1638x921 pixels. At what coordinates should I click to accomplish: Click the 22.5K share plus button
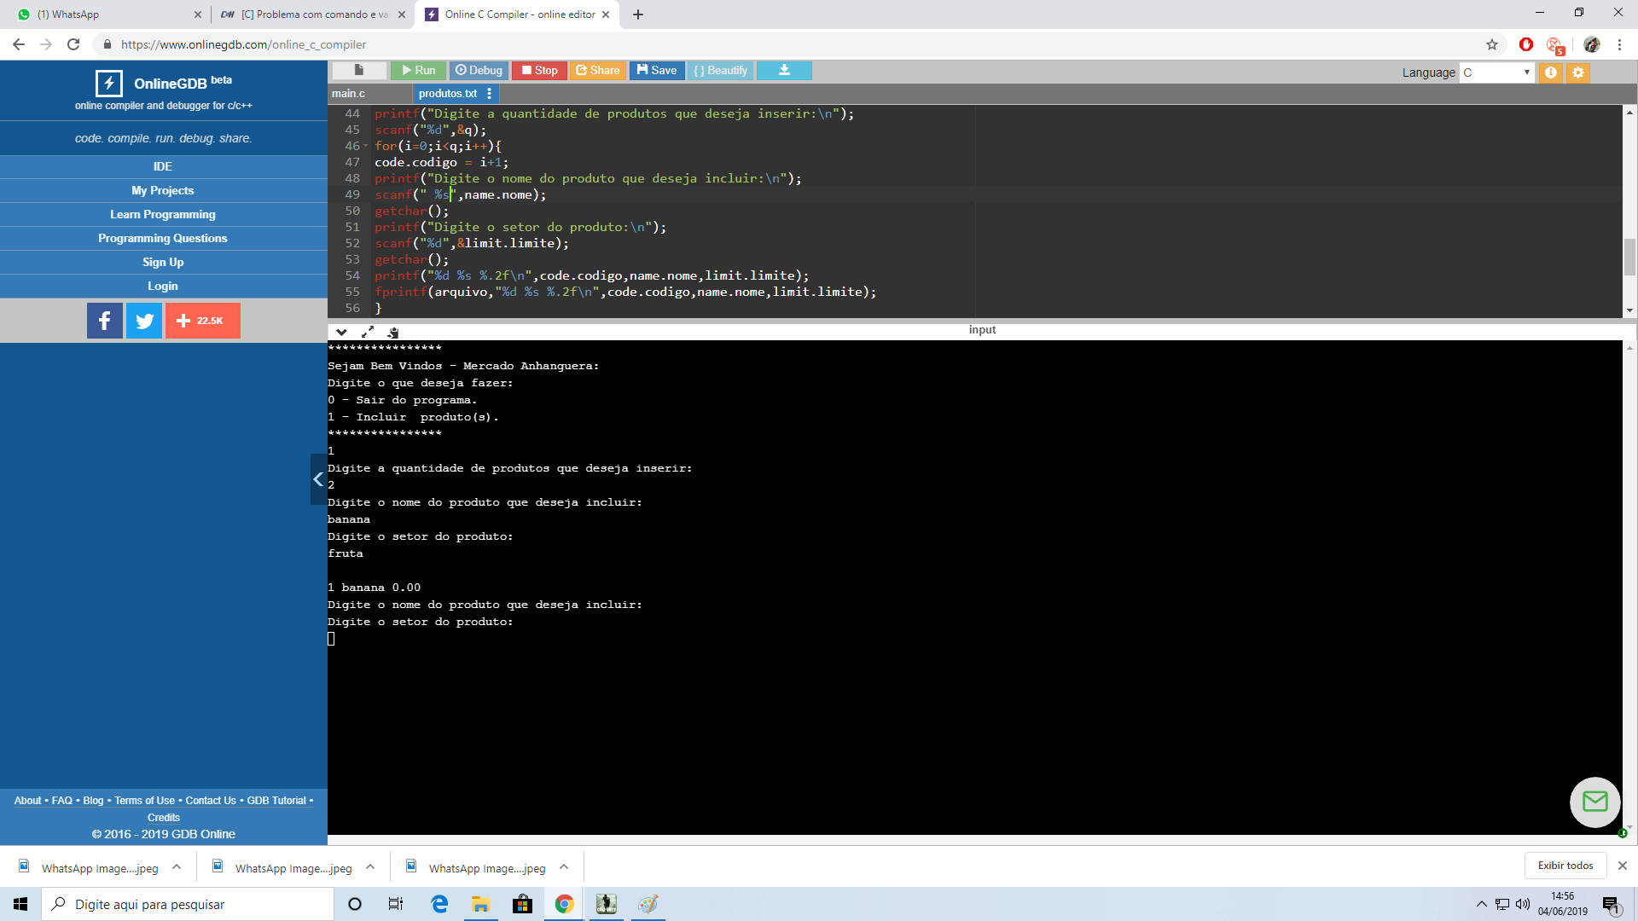[203, 321]
